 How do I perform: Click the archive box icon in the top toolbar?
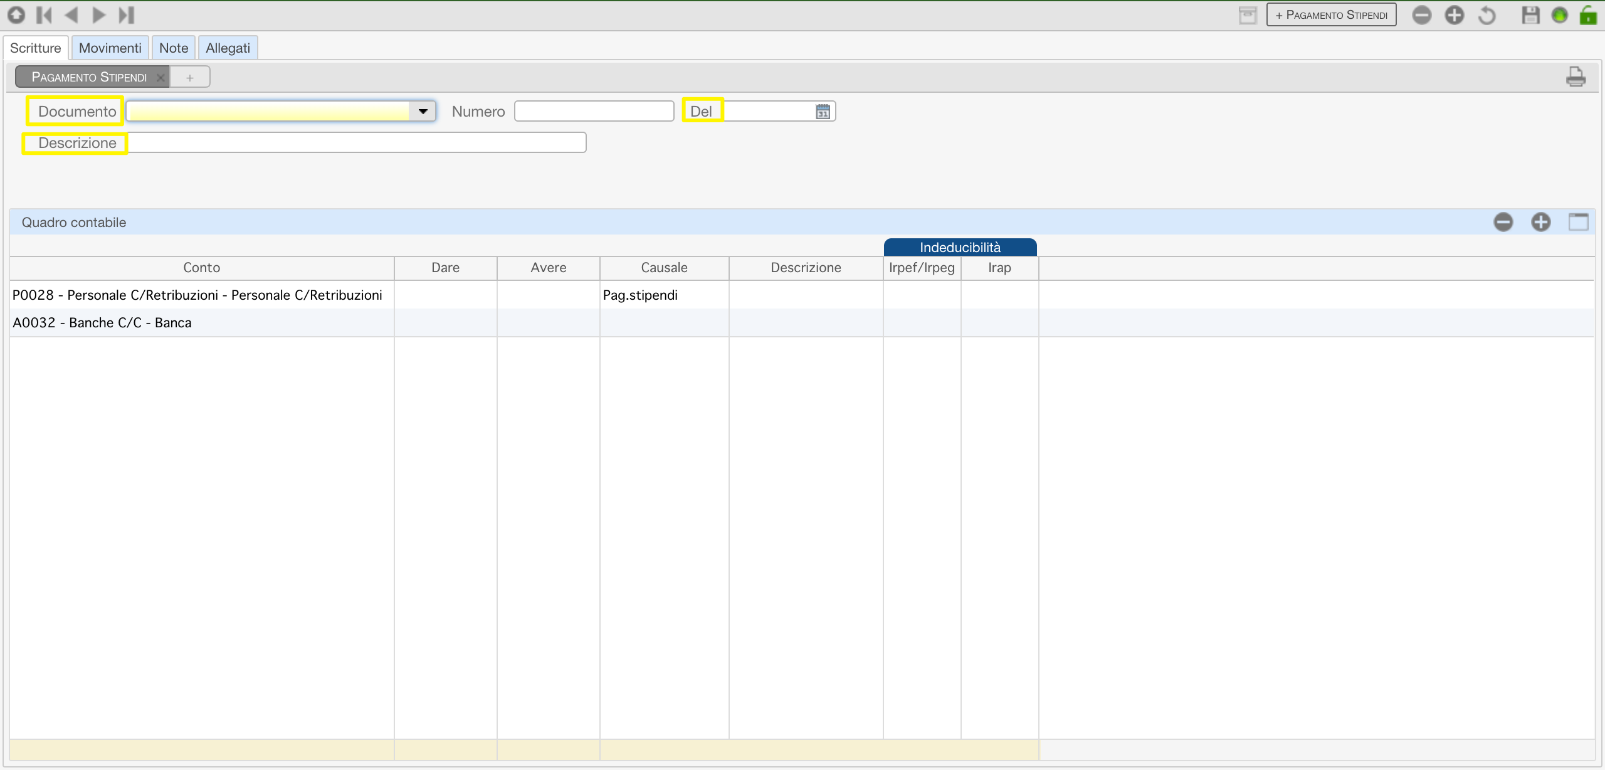[1248, 15]
